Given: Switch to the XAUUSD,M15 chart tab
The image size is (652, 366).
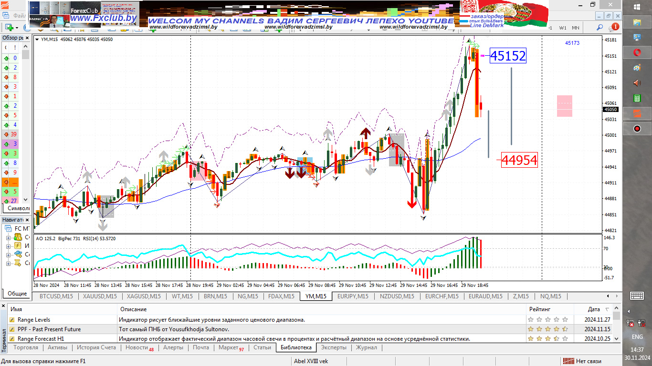Looking at the screenshot, I should pos(100,296).
